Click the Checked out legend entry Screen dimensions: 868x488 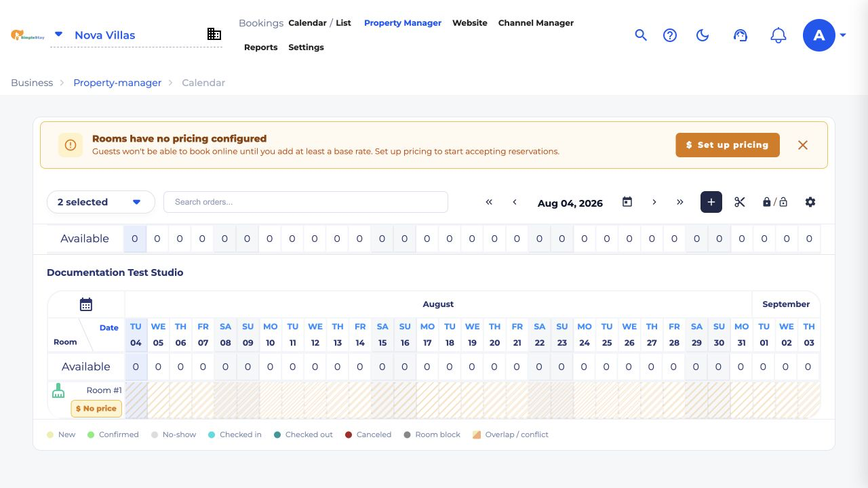303,434
